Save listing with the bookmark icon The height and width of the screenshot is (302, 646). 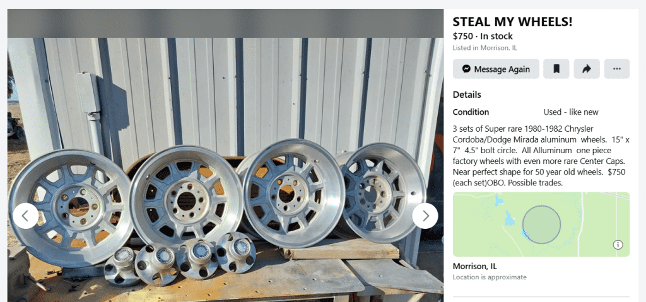coord(556,69)
